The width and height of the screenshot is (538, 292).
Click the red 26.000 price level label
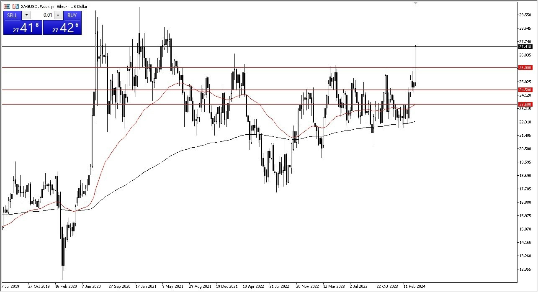click(526, 67)
